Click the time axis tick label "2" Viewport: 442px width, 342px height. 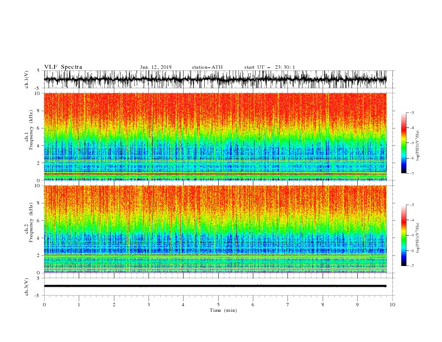(x=114, y=305)
